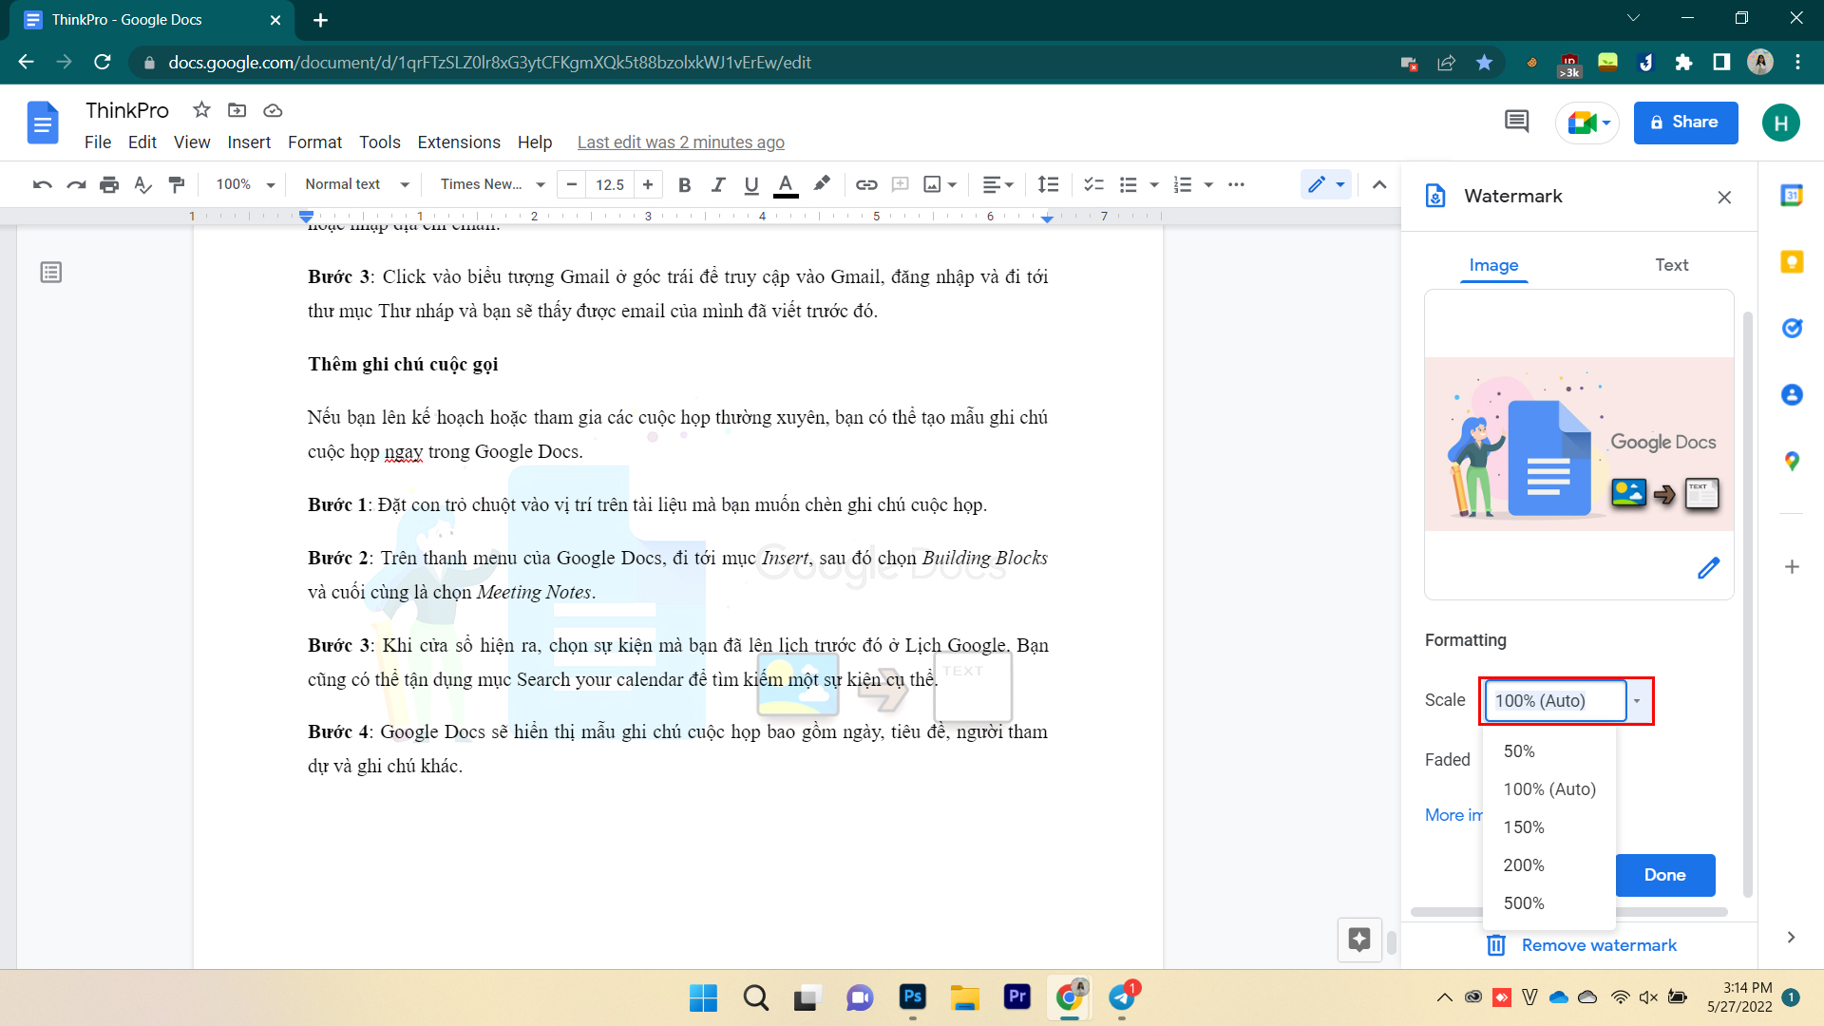Hide the menus with the chevron
The width and height of the screenshot is (1824, 1026).
point(1379,184)
